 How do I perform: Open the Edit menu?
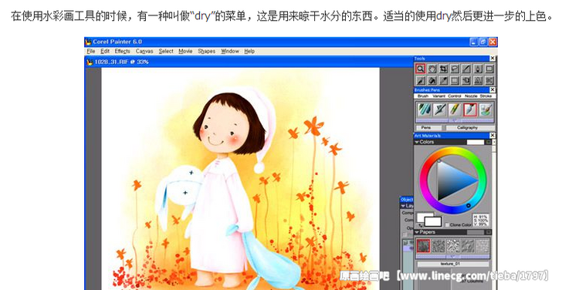click(x=105, y=51)
